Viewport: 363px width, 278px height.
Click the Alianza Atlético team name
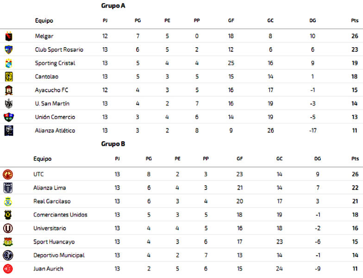click(55, 131)
